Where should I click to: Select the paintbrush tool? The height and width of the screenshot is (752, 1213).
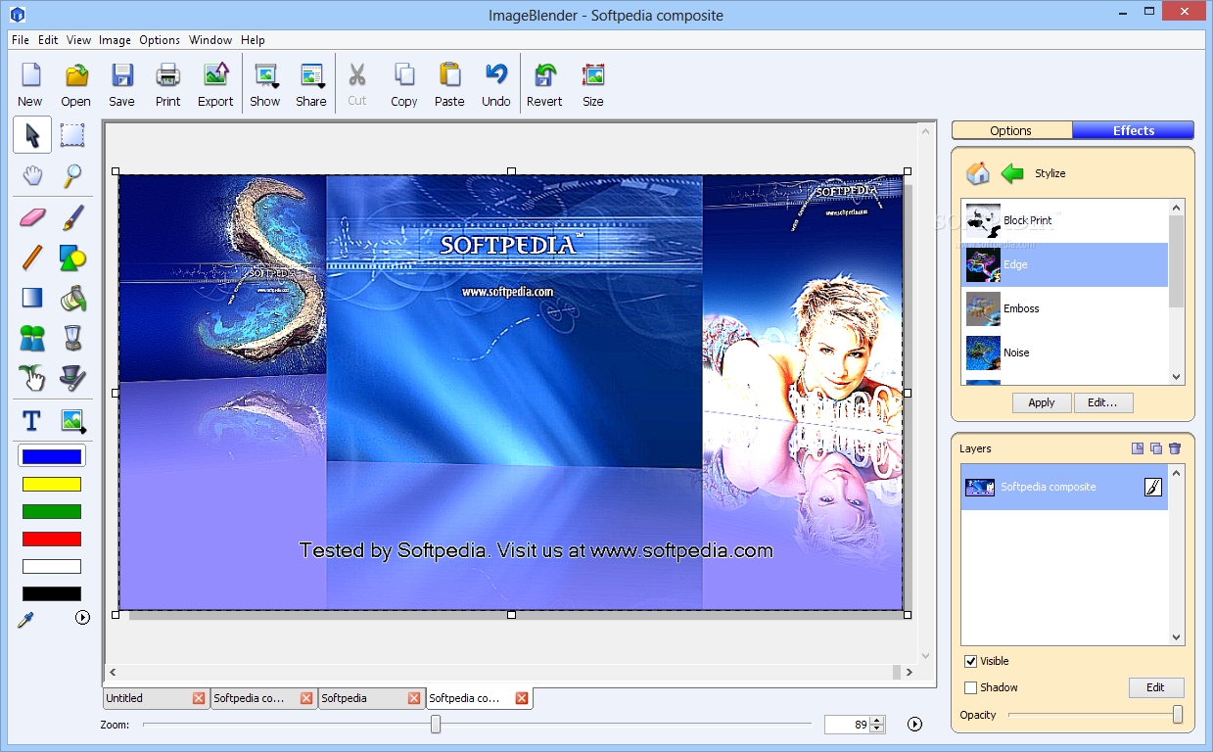[72, 217]
